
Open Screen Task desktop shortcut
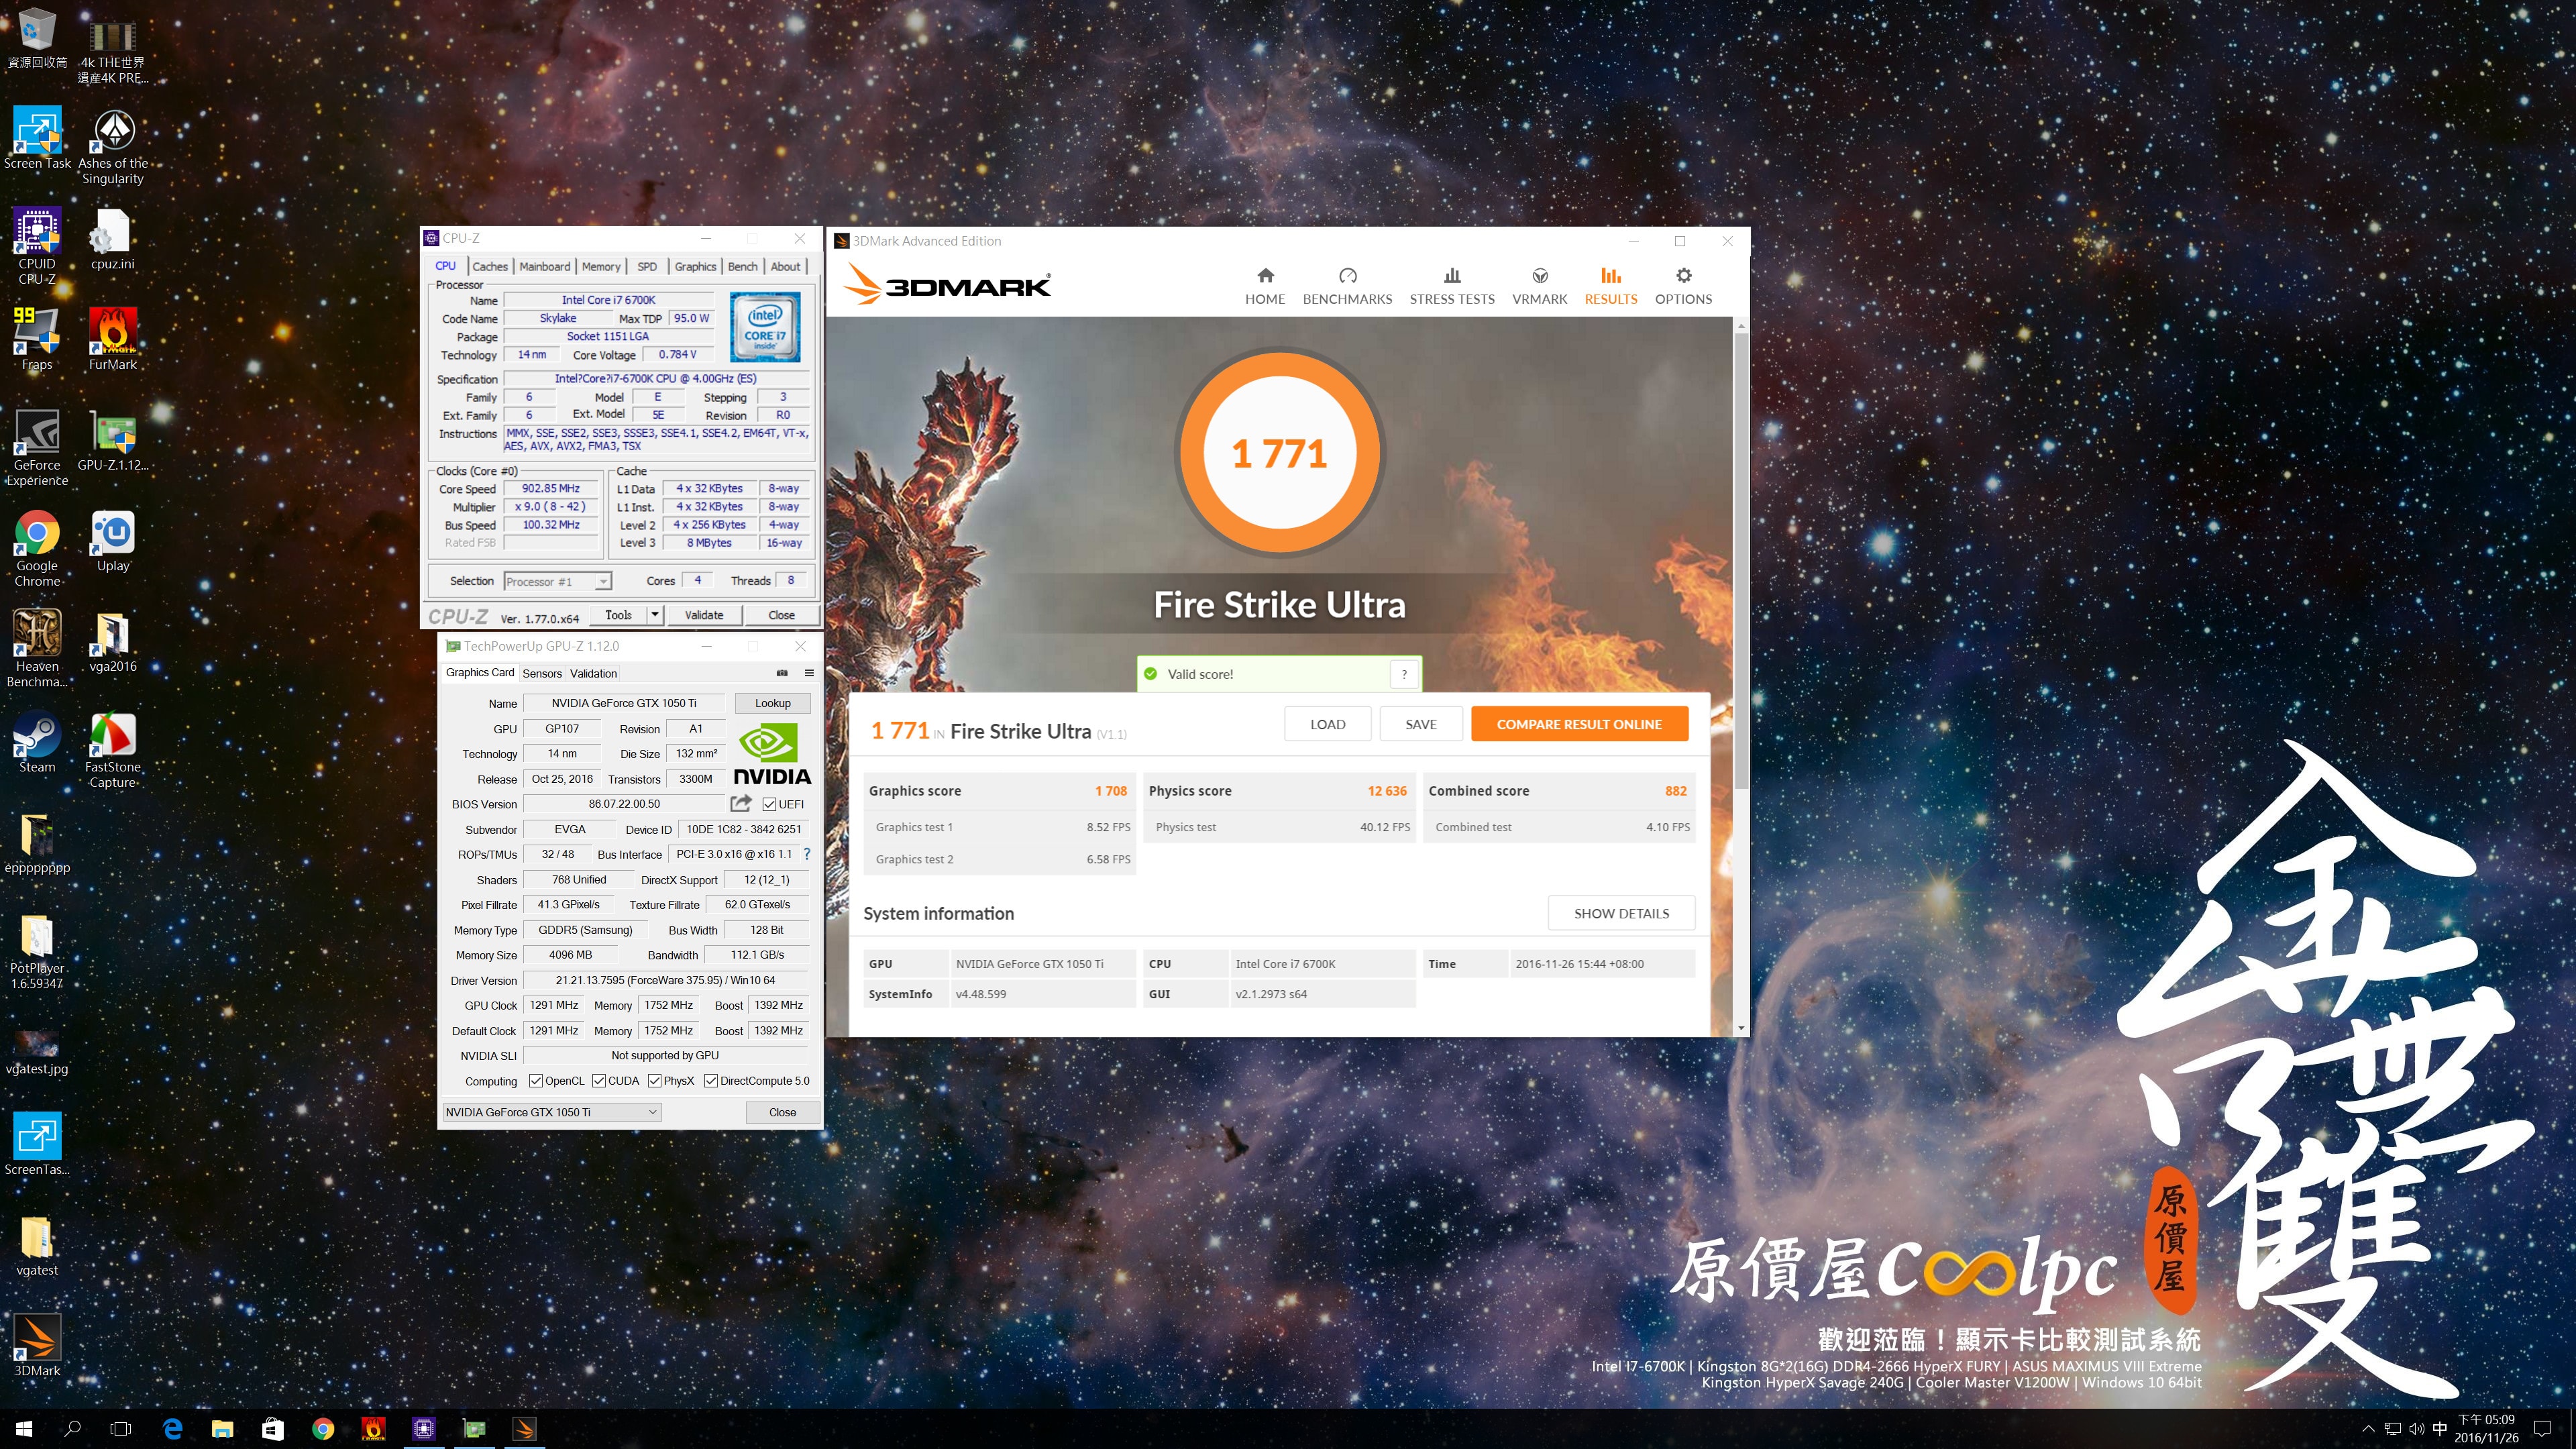(37, 138)
